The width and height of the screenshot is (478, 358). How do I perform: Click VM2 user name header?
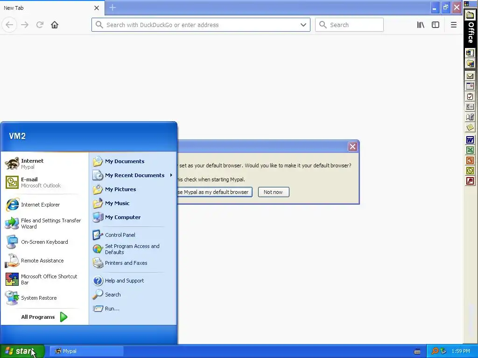(x=17, y=136)
